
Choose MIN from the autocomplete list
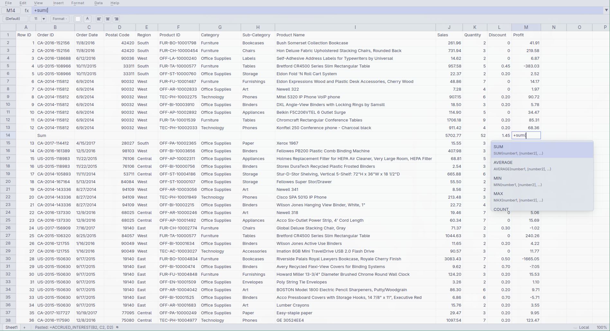[x=542, y=181]
